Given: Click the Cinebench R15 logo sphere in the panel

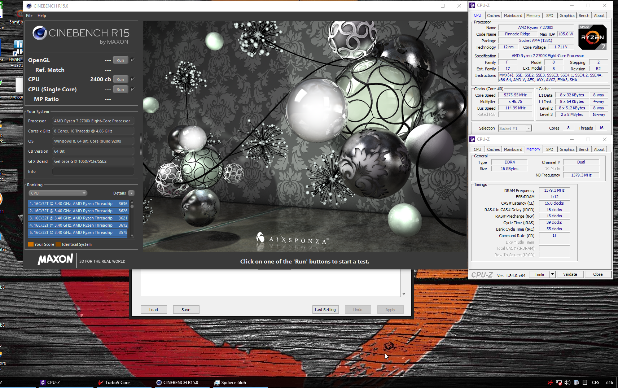Looking at the screenshot, I should (x=40, y=33).
